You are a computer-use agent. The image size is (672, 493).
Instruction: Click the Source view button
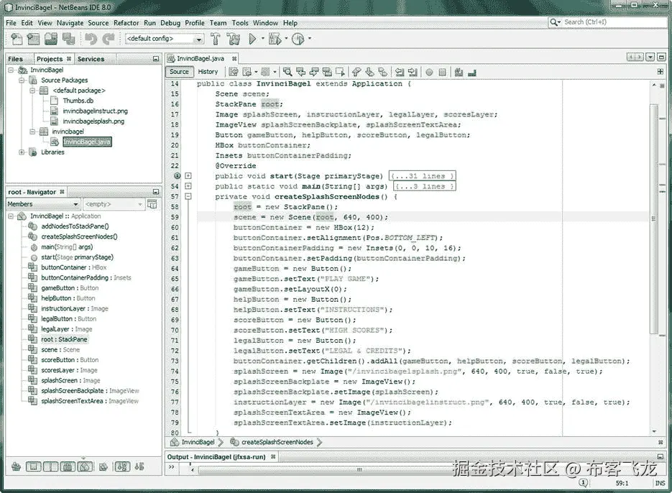click(179, 72)
